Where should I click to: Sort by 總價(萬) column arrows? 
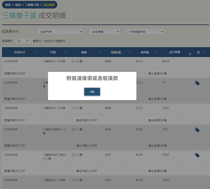pos(130,52)
